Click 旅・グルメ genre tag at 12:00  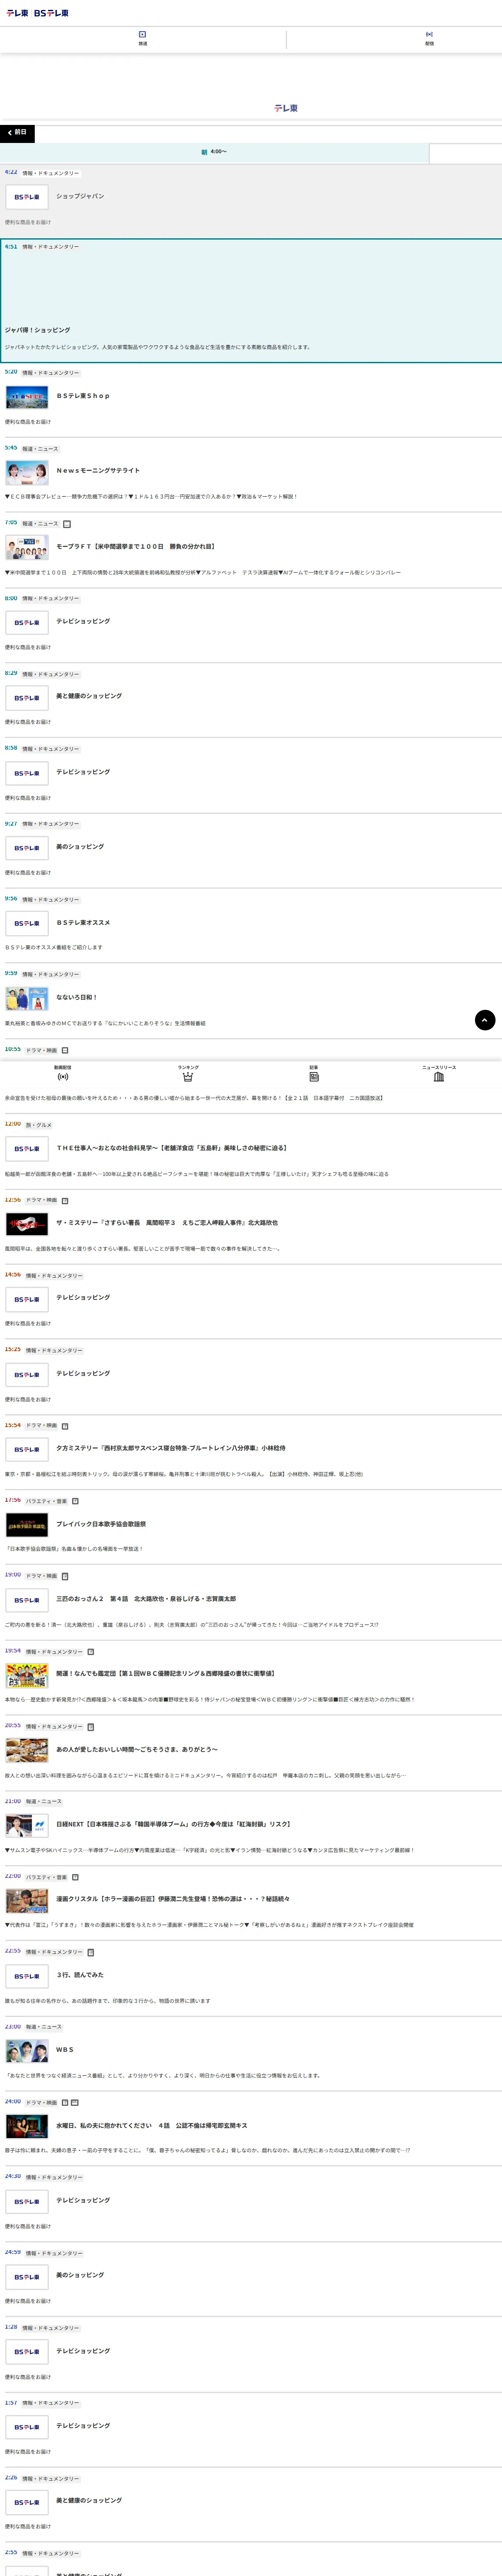coord(38,1125)
